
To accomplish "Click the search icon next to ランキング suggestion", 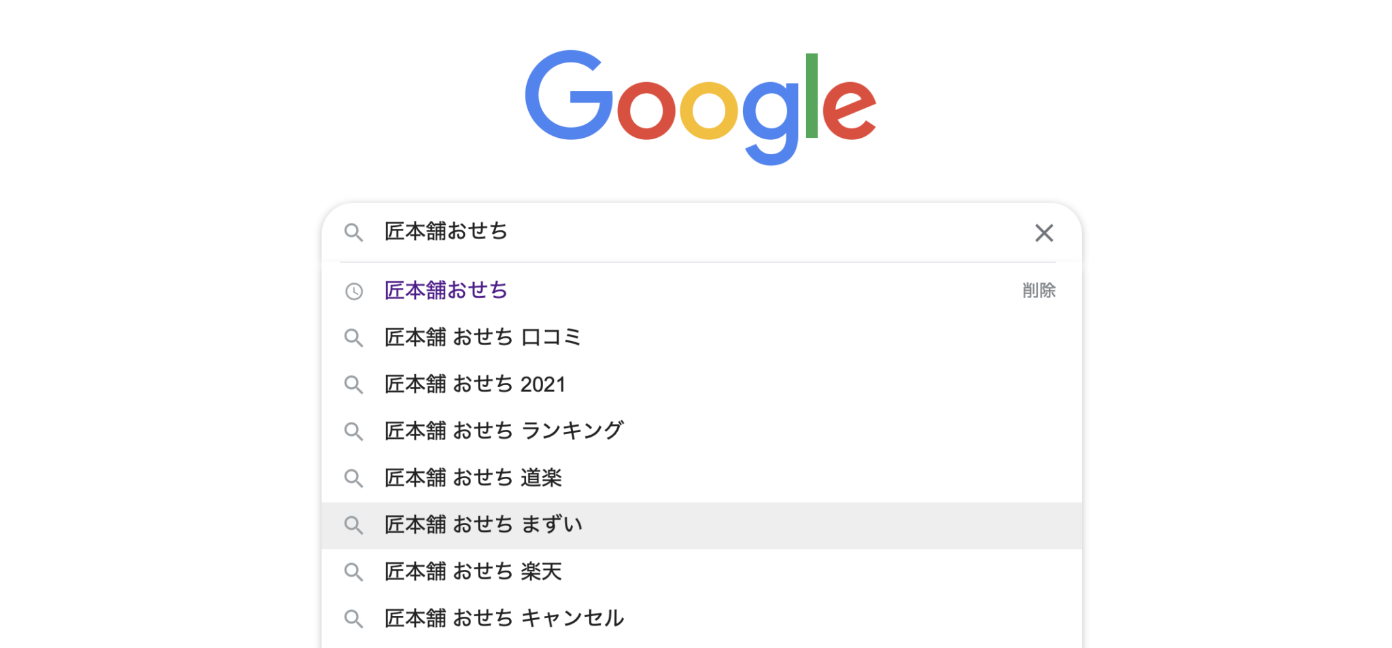I will click(353, 431).
